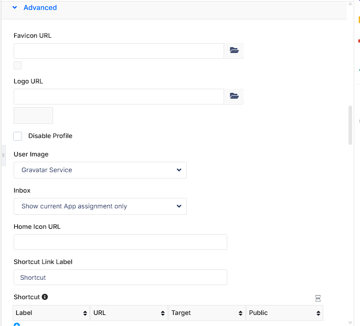
Task: Click the vertical scrollbar thumb
Action: coord(350,125)
